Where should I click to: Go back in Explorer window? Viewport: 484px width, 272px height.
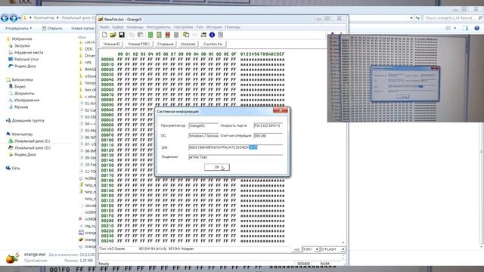(x=5, y=18)
